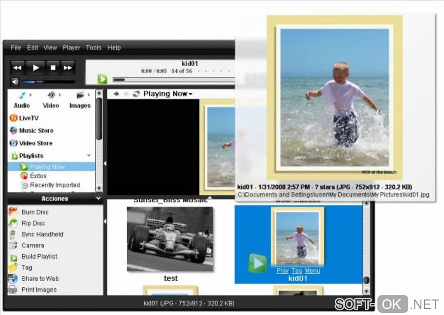This screenshot has height=315, width=444.
Task: Click the Tag link under kid01
Action: pos(296,271)
